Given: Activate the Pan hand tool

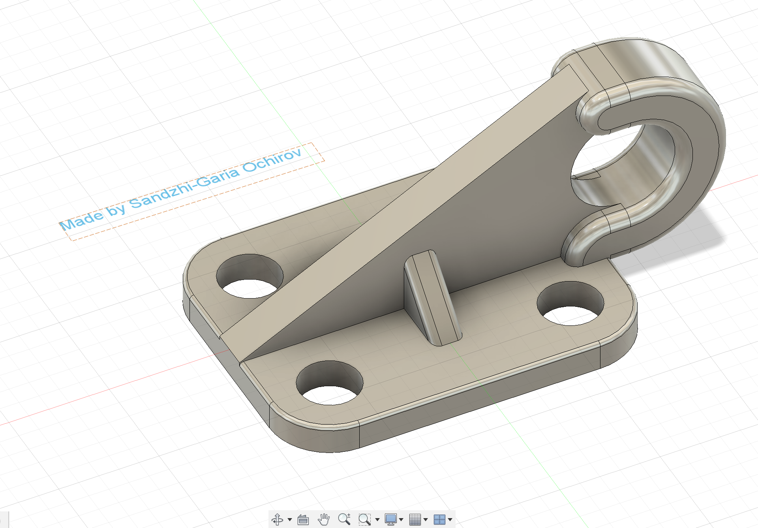Looking at the screenshot, I should pyautogui.click(x=324, y=519).
